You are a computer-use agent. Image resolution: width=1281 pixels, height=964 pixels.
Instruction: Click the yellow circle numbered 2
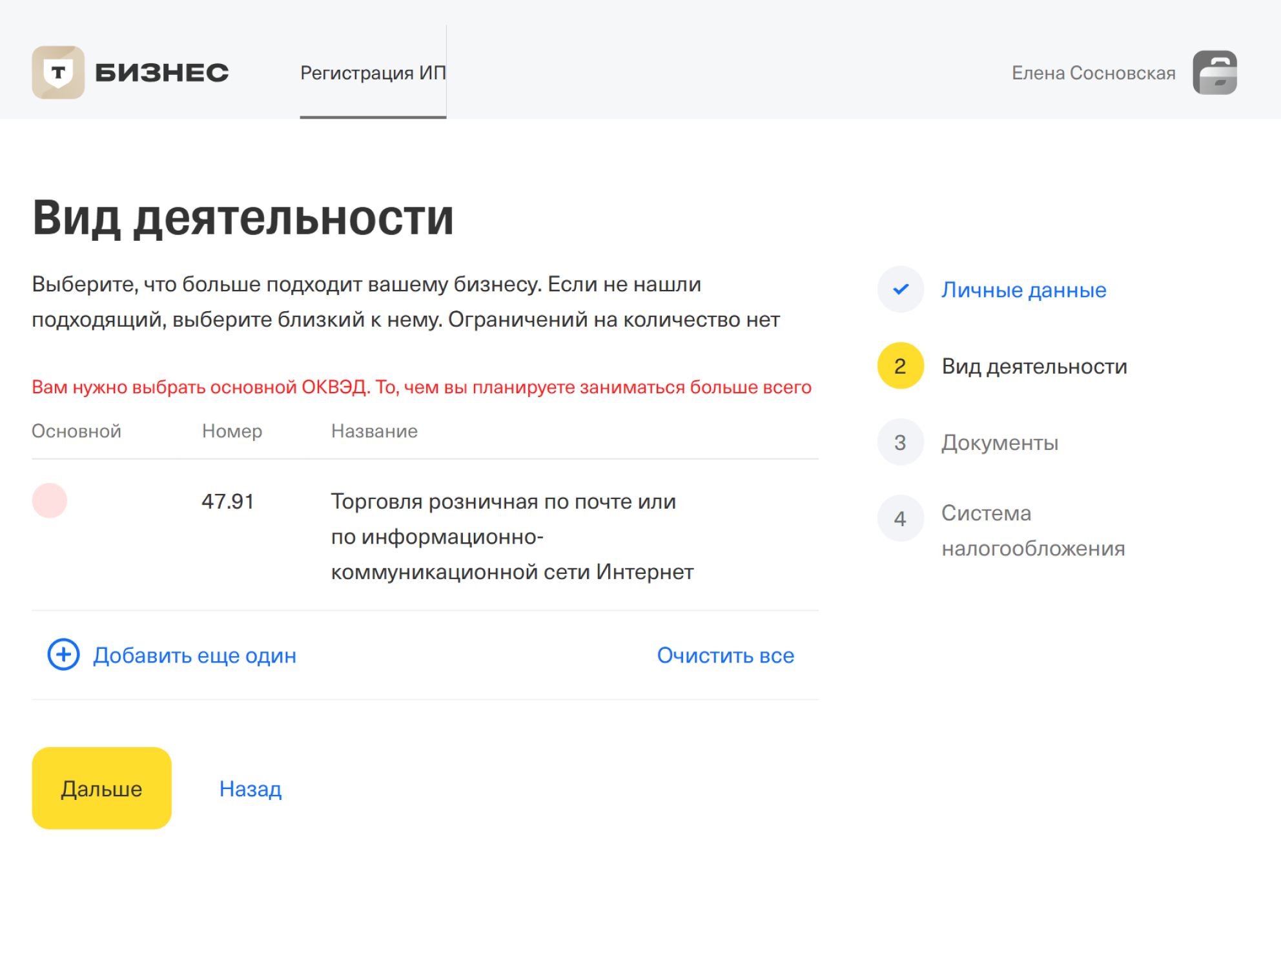pos(900,365)
